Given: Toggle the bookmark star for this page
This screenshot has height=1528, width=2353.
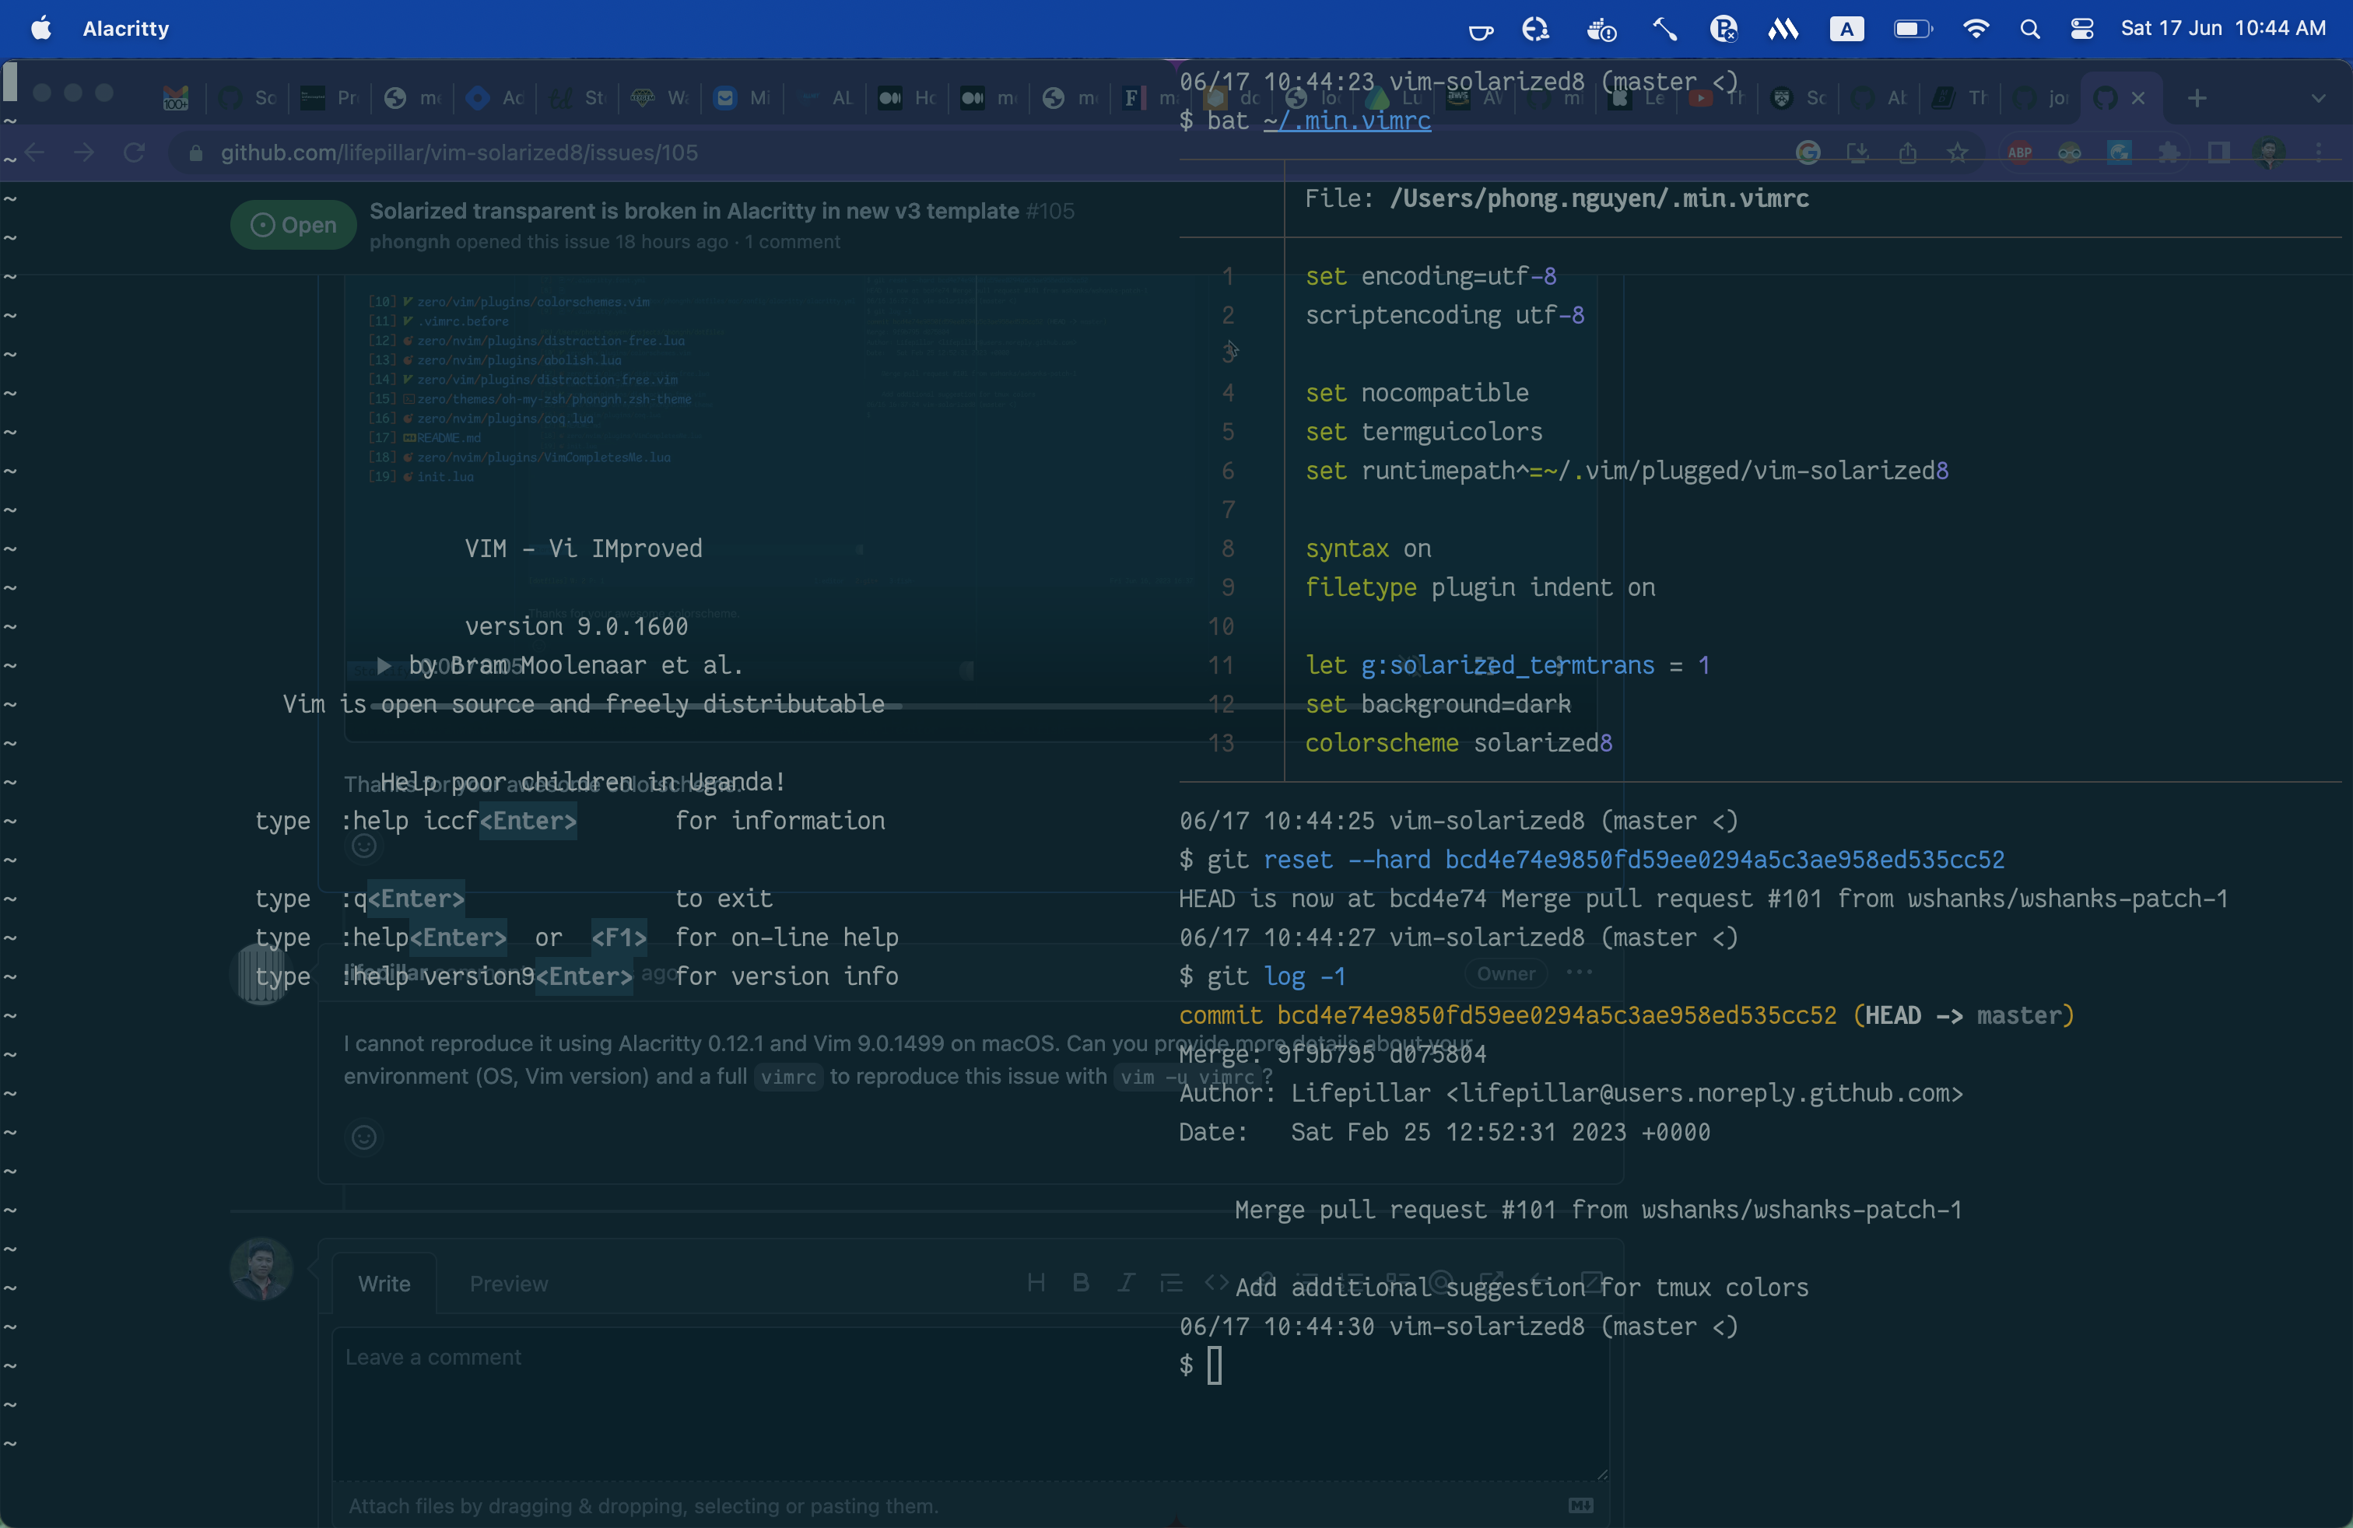Looking at the screenshot, I should click(x=1958, y=152).
